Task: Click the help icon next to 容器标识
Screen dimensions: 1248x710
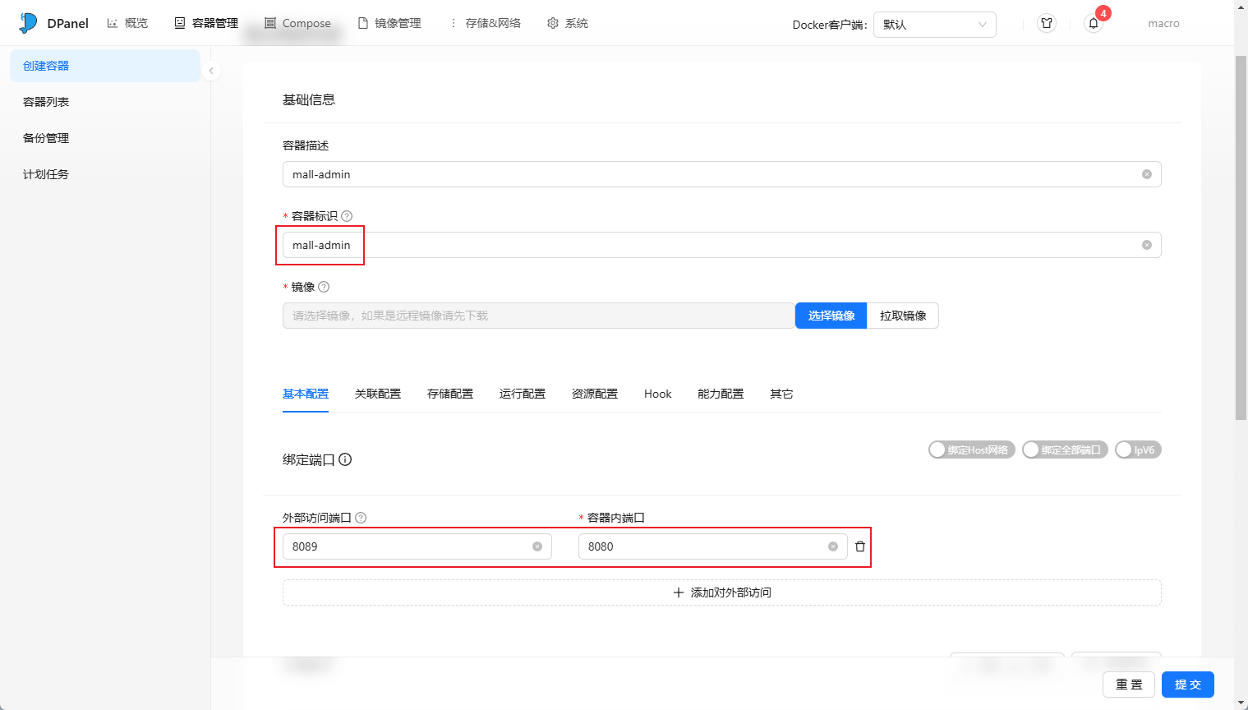Action: [347, 216]
